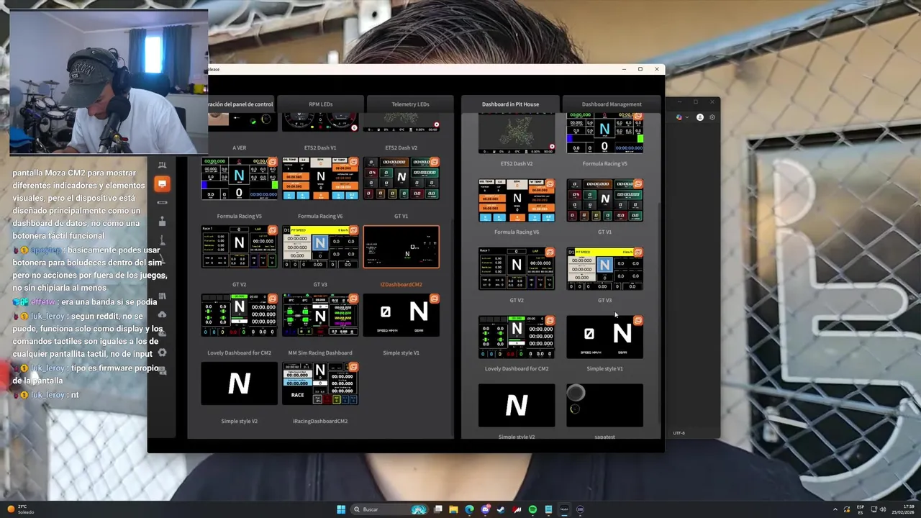Click orange badge on right-list Simple style V1
The height and width of the screenshot is (518, 921).
coord(638,321)
